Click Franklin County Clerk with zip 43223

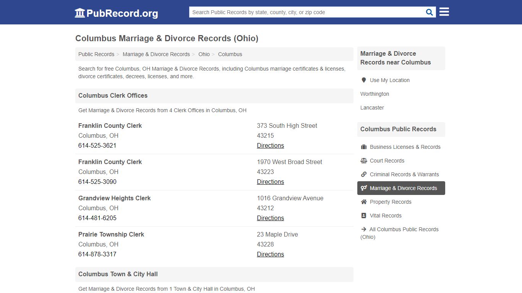click(110, 162)
